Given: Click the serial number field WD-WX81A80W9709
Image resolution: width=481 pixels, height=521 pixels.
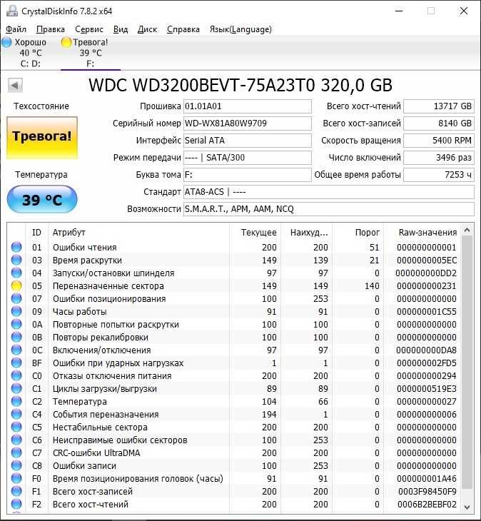Looking at the screenshot, I should click(x=248, y=123).
